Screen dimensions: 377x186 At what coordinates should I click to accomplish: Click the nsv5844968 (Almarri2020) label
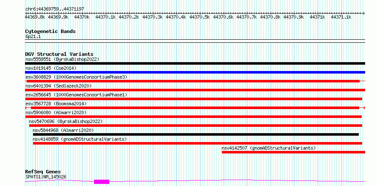tap(63, 130)
